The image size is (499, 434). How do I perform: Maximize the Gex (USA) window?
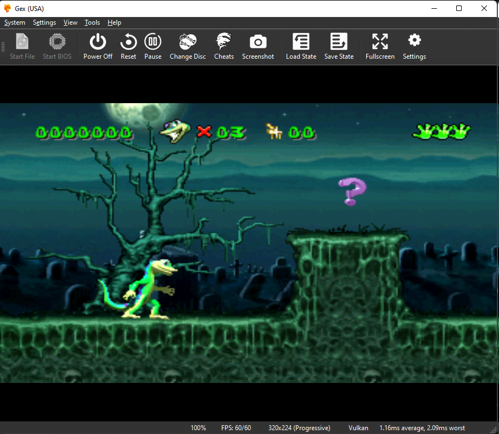tap(459, 8)
